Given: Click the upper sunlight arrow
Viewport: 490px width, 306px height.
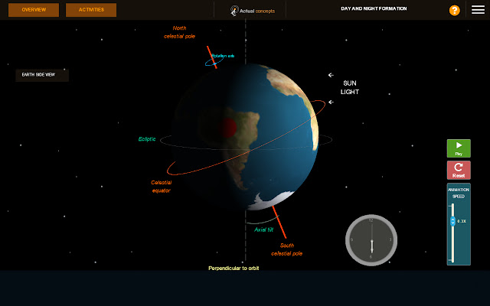Looking at the screenshot, I should (x=331, y=75).
